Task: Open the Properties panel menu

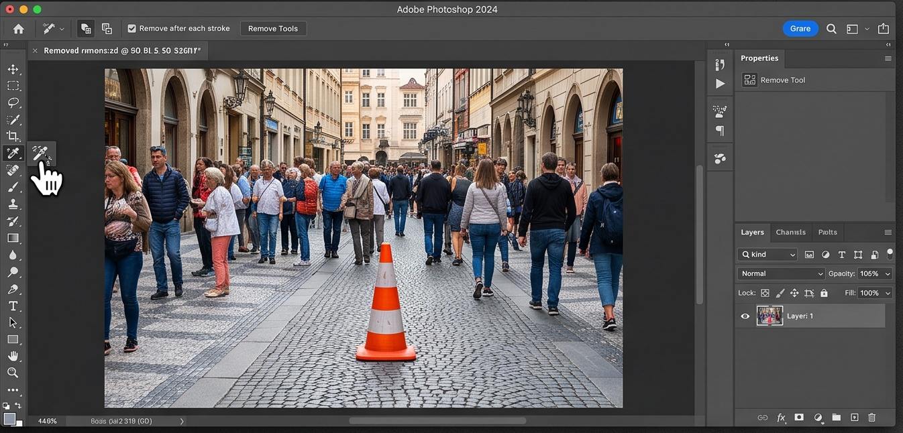Action: [888, 58]
